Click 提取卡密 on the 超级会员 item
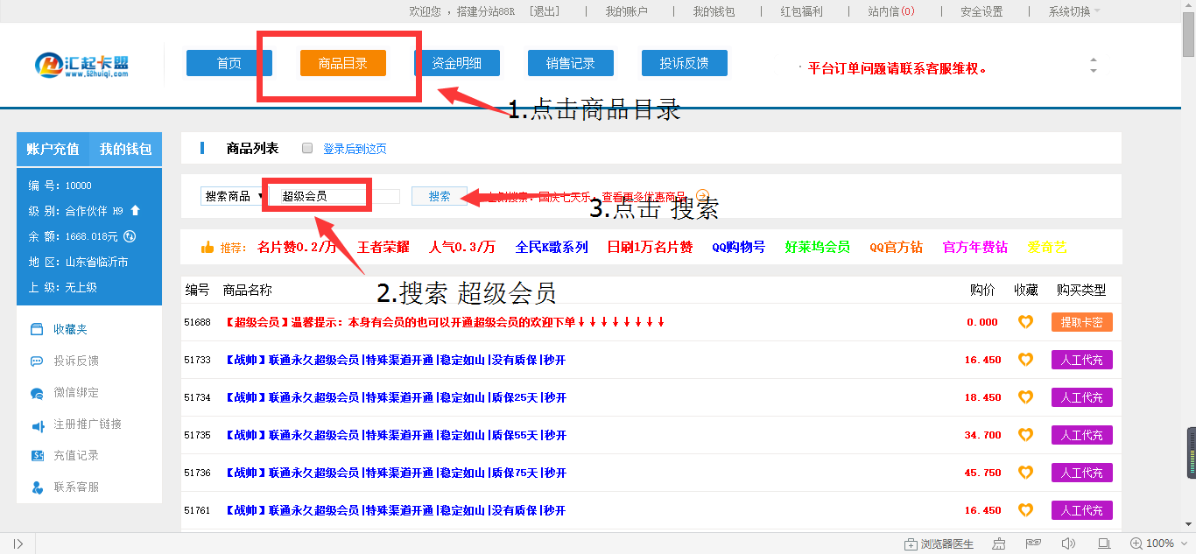This screenshot has height=554, width=1196. click(x=1081, y=322)
